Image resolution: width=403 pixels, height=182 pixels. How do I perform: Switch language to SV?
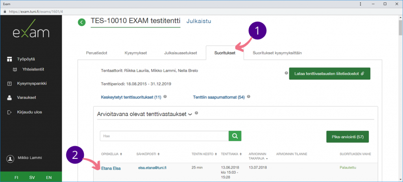(x=32, y=177)
